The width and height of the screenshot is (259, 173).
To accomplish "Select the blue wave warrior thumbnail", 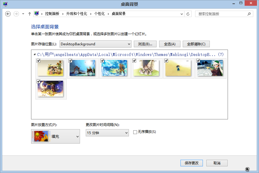I will click(114, 68).
